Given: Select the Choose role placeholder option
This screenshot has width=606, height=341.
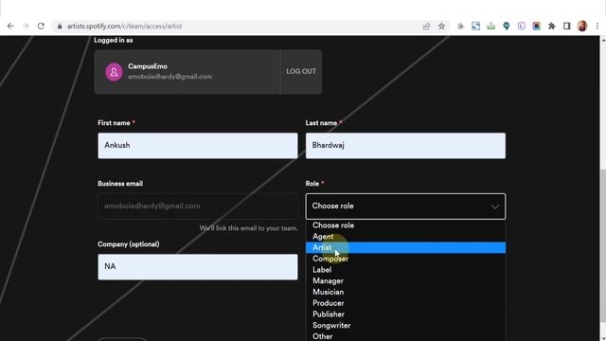Looking at the screenshot, I should pos(405,225).
